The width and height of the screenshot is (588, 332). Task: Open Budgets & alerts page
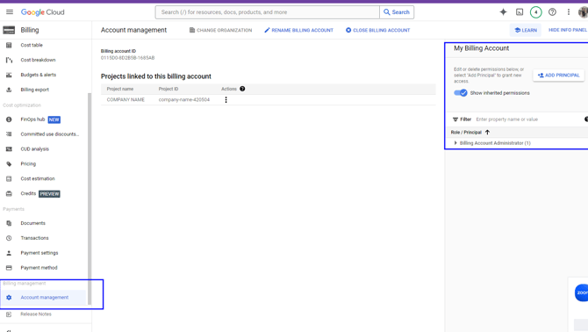pos(39,75)
